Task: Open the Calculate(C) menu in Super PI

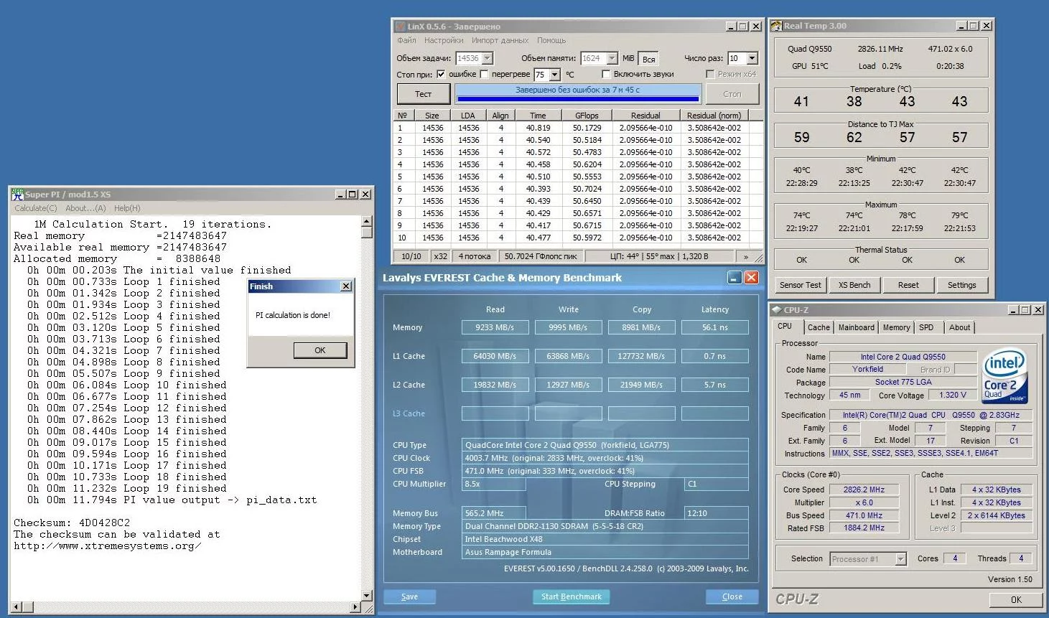Action: tap(35, 208)
